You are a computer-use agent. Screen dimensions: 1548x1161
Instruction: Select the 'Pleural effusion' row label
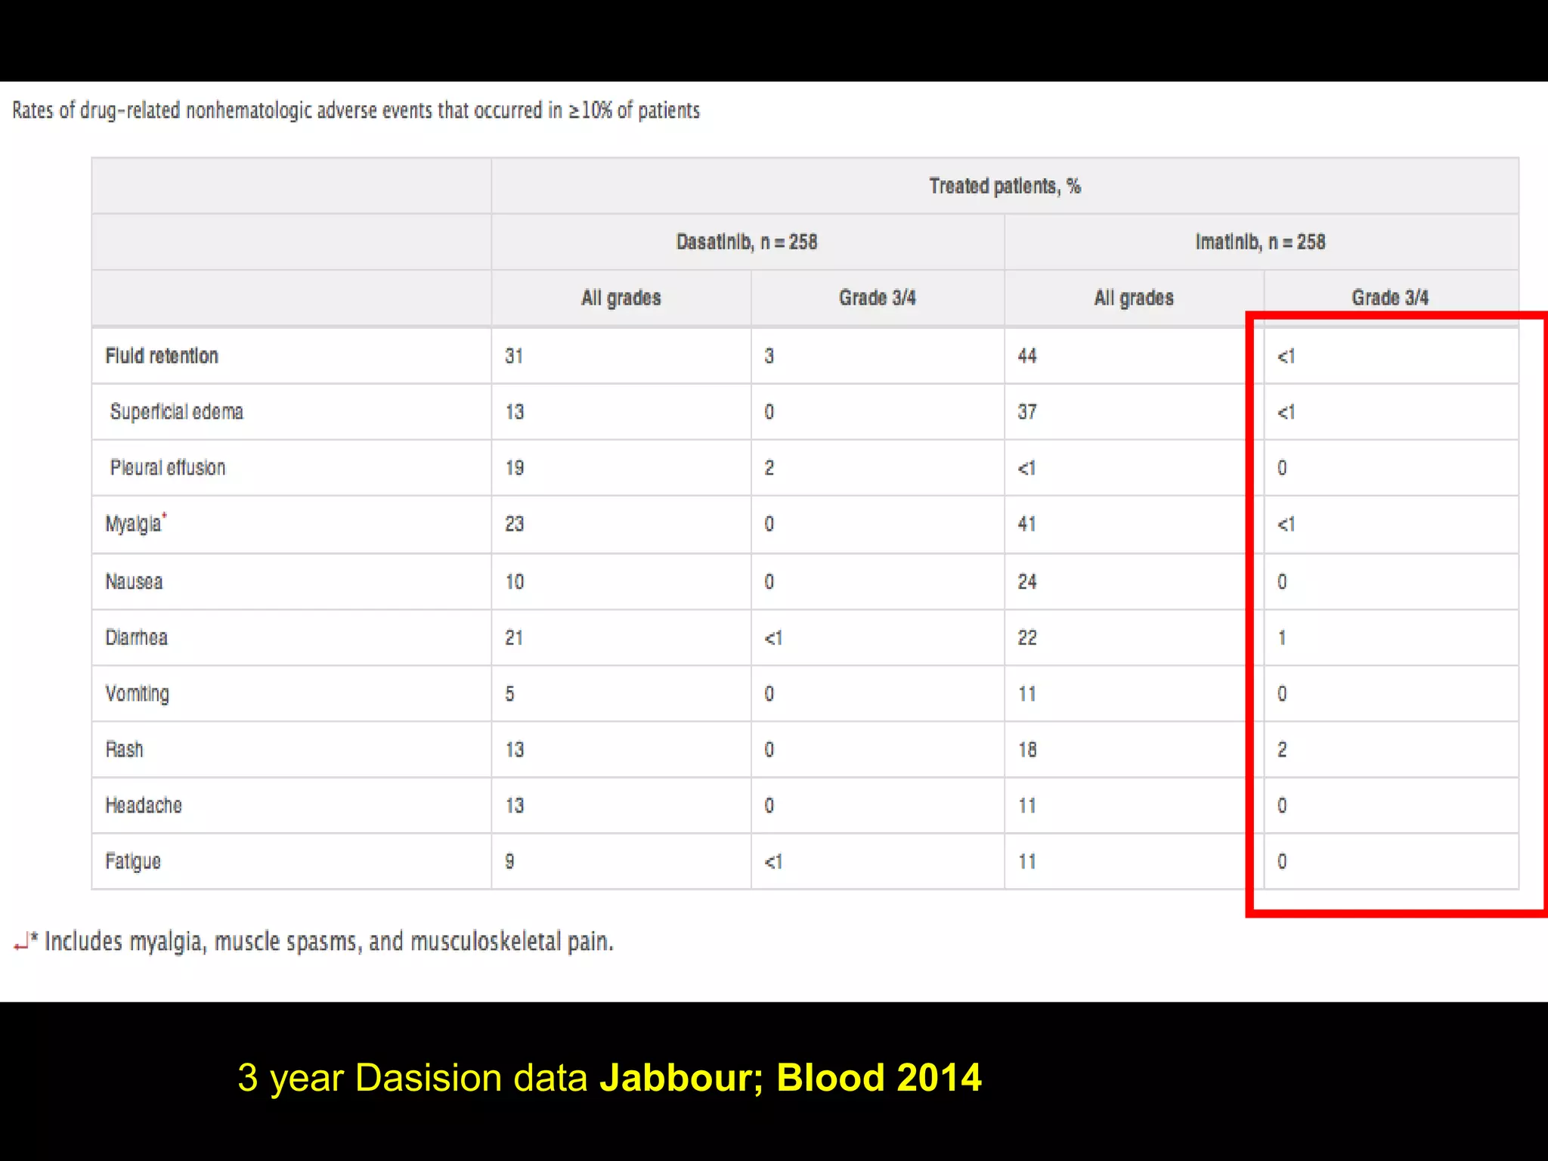(168, 468)
